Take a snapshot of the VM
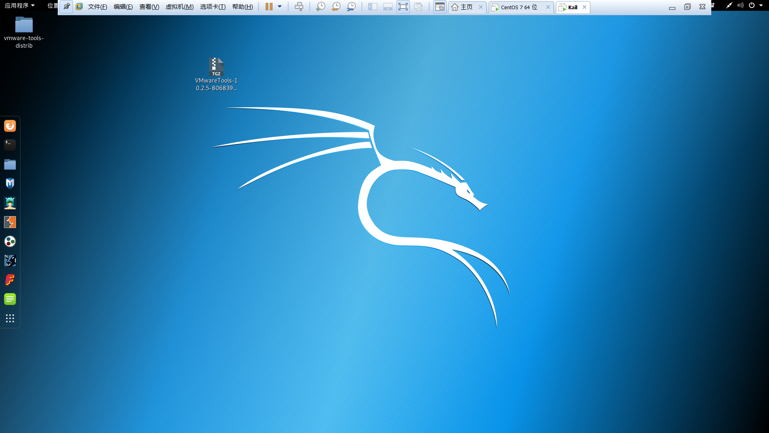This screenshot has width=769, height=433. pos(320,6)
